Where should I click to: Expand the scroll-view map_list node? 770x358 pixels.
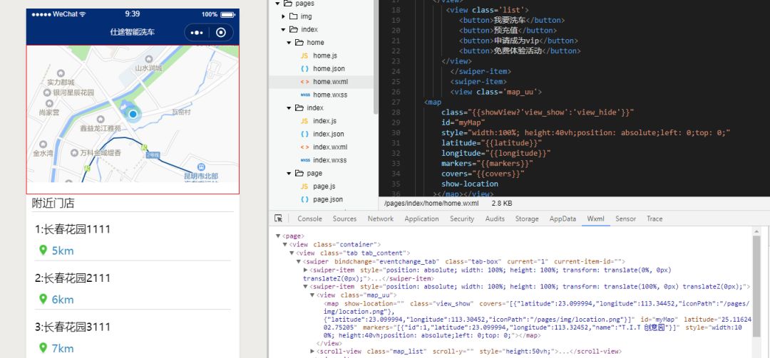pos(313,351)
